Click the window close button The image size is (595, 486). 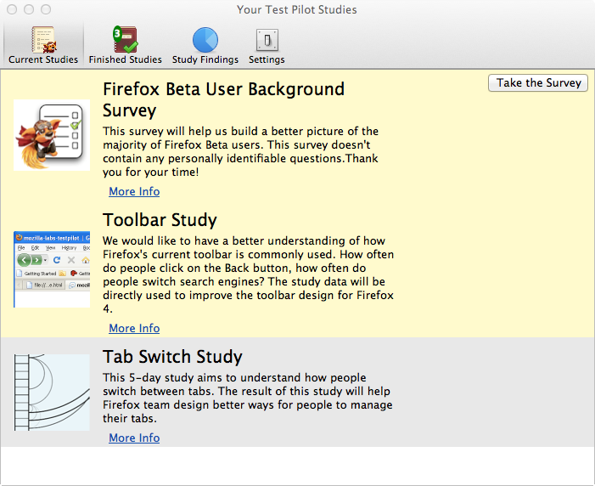(x=12, y=9)
